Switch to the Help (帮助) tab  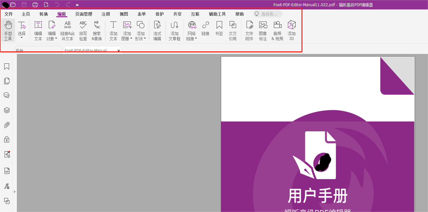coord(239,14)
